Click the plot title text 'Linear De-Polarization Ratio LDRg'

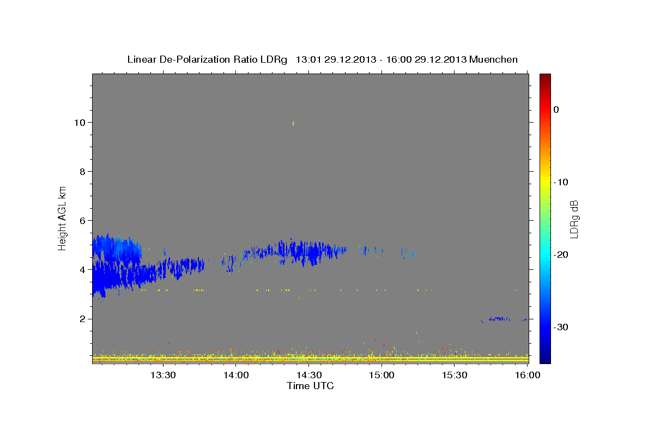207,59
